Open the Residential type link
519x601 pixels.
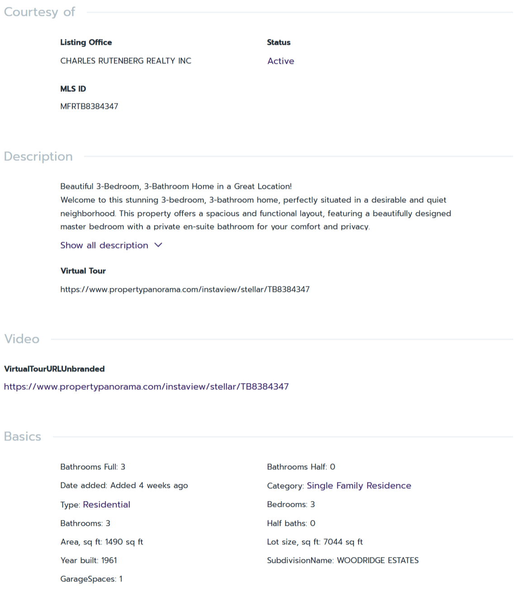106,505
